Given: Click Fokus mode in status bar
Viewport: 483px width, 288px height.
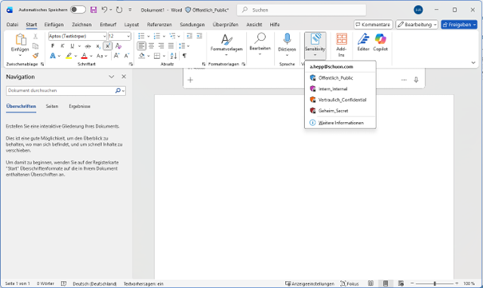Looking at the screenshot, I should (x=350, y=284).
